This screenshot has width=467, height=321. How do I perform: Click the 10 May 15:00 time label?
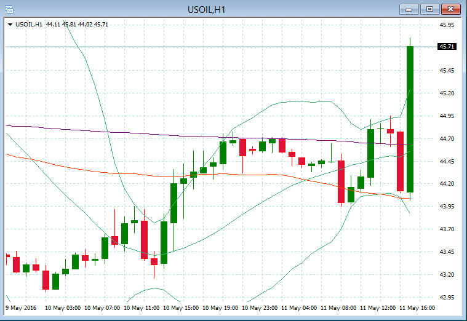coord(181,308)
